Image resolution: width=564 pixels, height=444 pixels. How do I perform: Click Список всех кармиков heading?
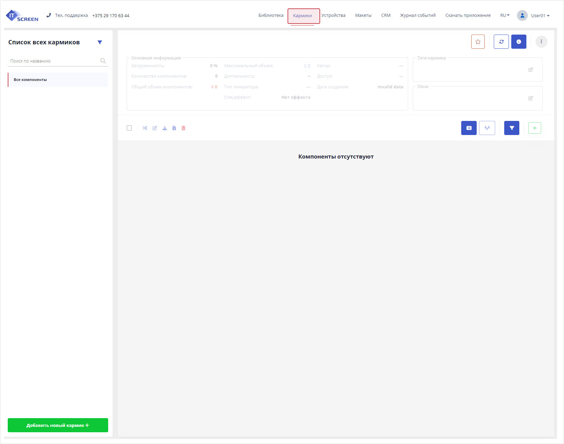pyautogui.click(x=44, y=42)
